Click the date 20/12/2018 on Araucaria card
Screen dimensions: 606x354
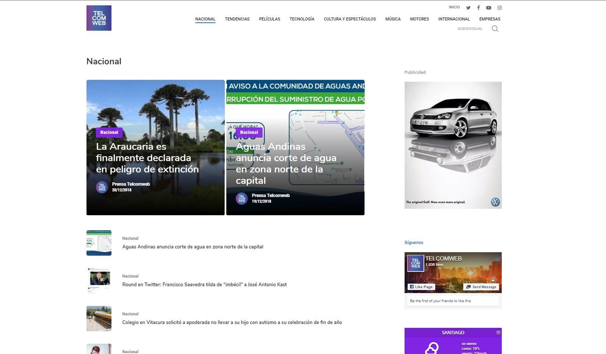(x=122, y=190)
